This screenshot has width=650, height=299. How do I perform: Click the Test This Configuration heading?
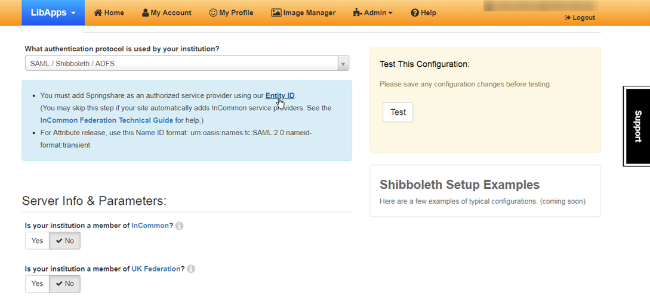click(424, 64)
